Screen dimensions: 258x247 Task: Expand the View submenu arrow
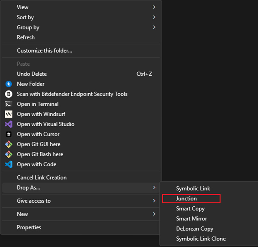(154, 7)
